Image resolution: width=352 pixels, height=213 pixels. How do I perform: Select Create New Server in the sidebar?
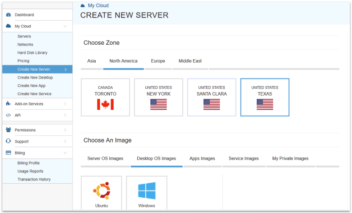[x=37, y=69]
